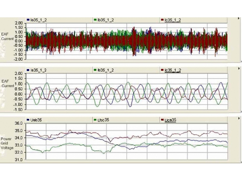This screenshot has height=181, width=242.
Task: Select the Ib35_1_2 legend label in the dense waveform panel
Action: click(104, 19)
